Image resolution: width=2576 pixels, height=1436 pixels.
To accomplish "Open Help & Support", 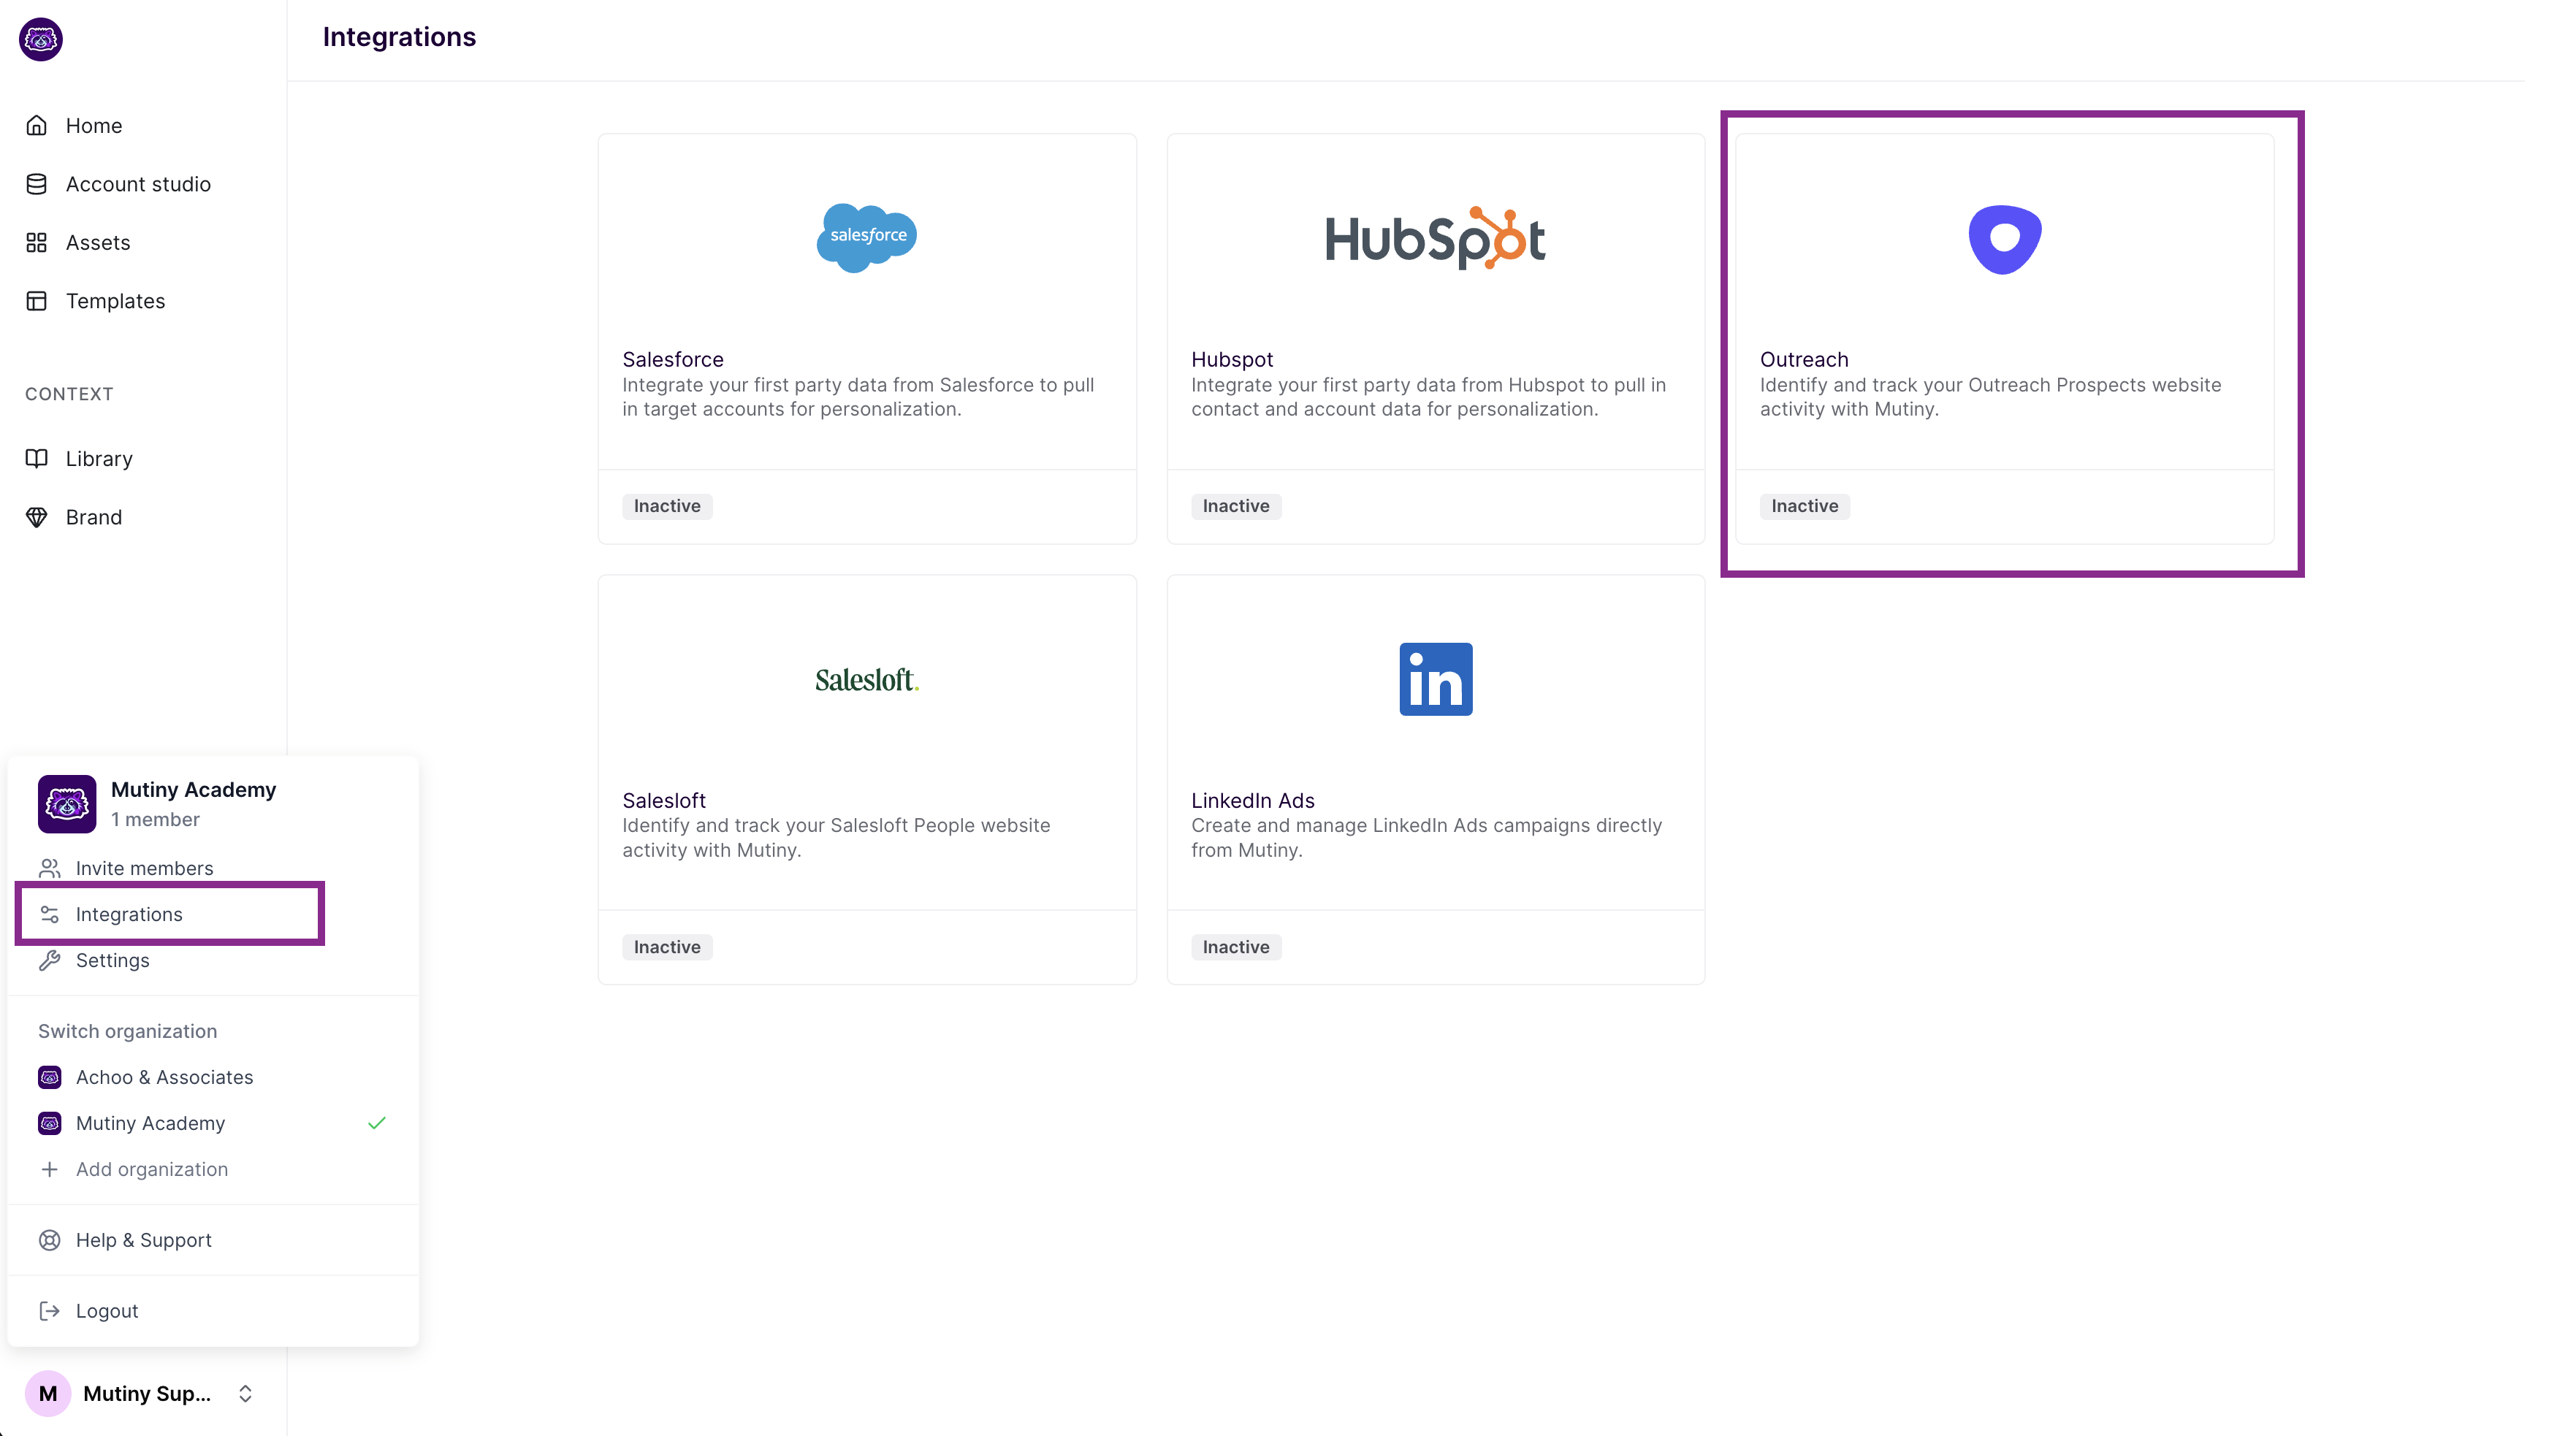I will (143, 1240).
